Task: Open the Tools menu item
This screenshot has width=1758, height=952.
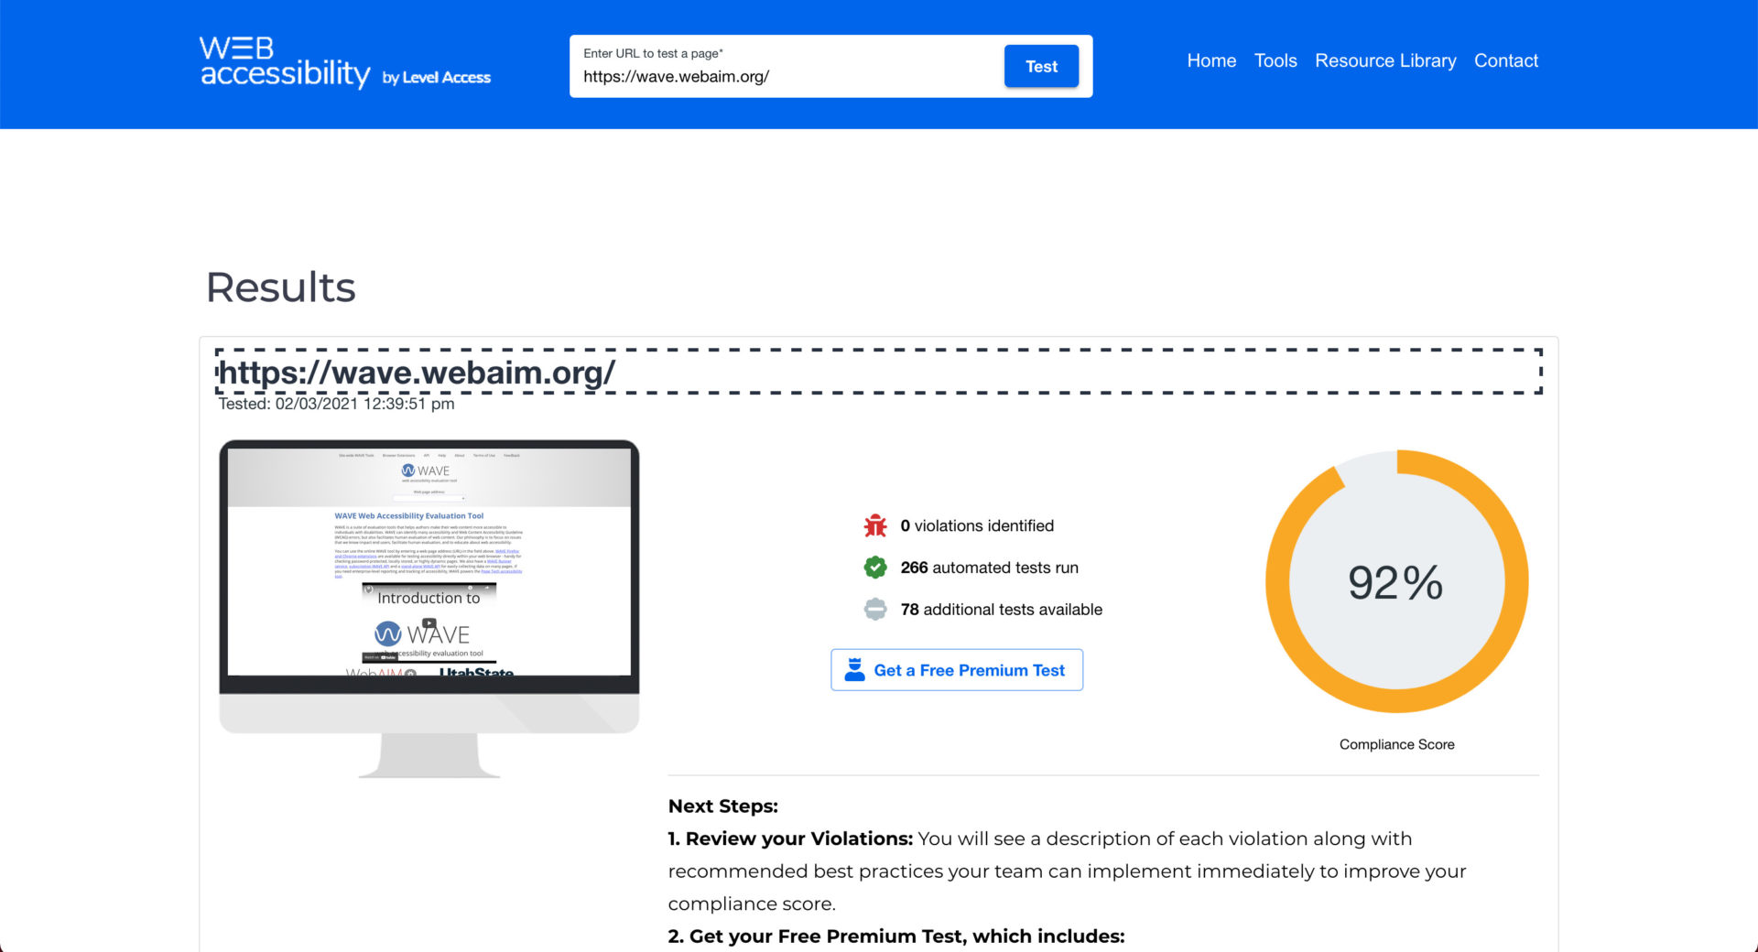Action: pos(1275,60)
